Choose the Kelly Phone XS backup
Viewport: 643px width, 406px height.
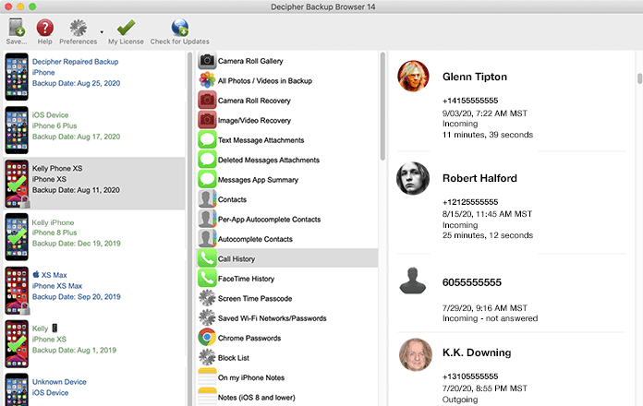pyautogui.click(x=94, y=184)
